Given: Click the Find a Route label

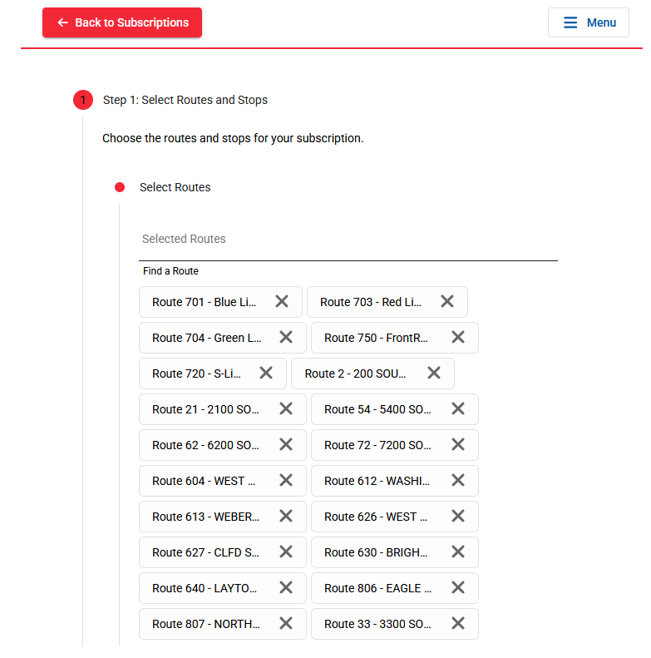Looking at the screenshot, I should 170,271.
